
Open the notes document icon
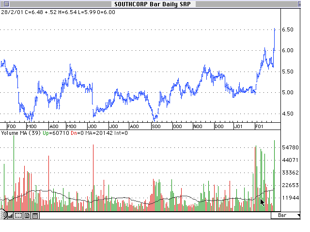point(27,216)
